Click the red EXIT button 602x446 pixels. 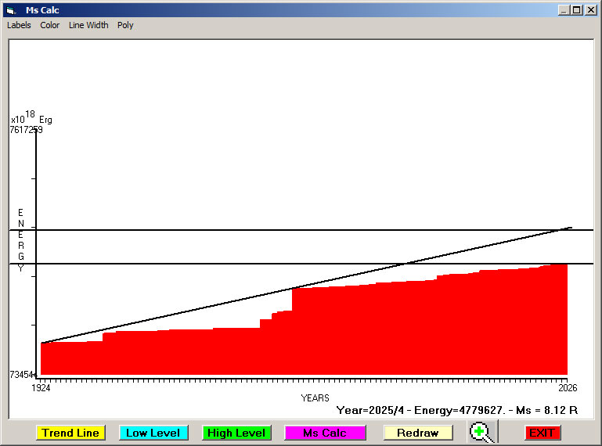[543, 433]
